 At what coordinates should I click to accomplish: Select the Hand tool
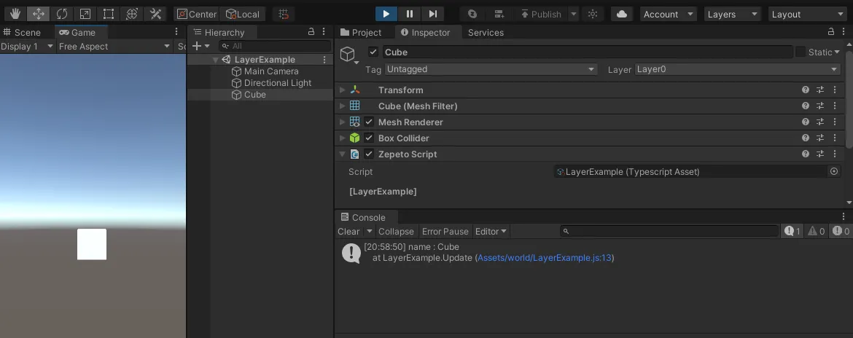[15, 14]
